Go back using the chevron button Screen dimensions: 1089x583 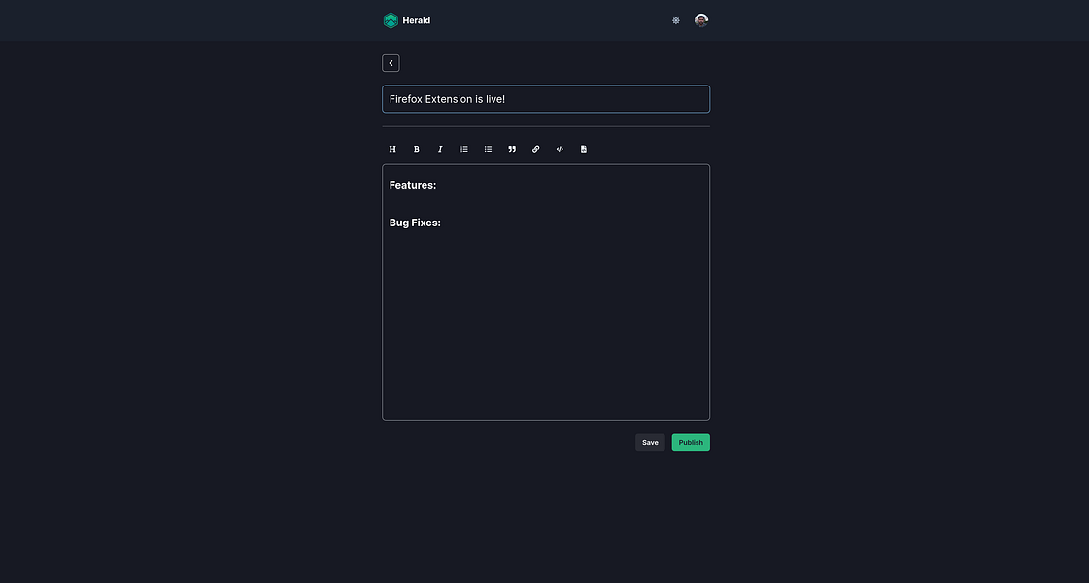[391, 63]
